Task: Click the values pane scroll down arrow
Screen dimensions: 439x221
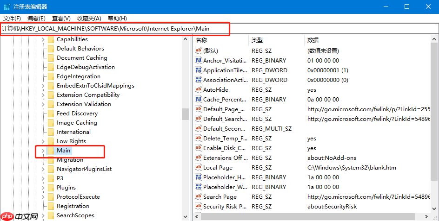Action: click(434, 208)
